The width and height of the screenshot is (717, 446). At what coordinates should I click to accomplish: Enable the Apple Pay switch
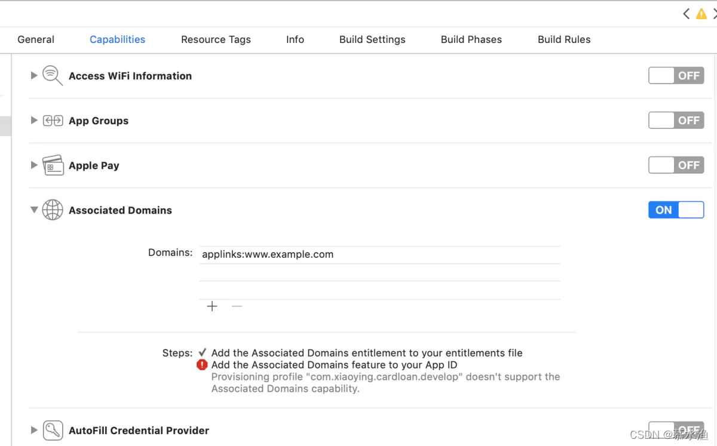pos(676,165)
